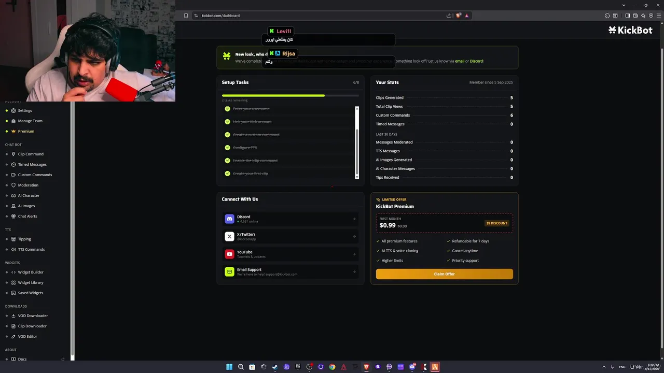The height and width of the screenshot is (373, 664).
Task: Toggle 'Create a custom command' task checkmark
Action: click(227, 135)
